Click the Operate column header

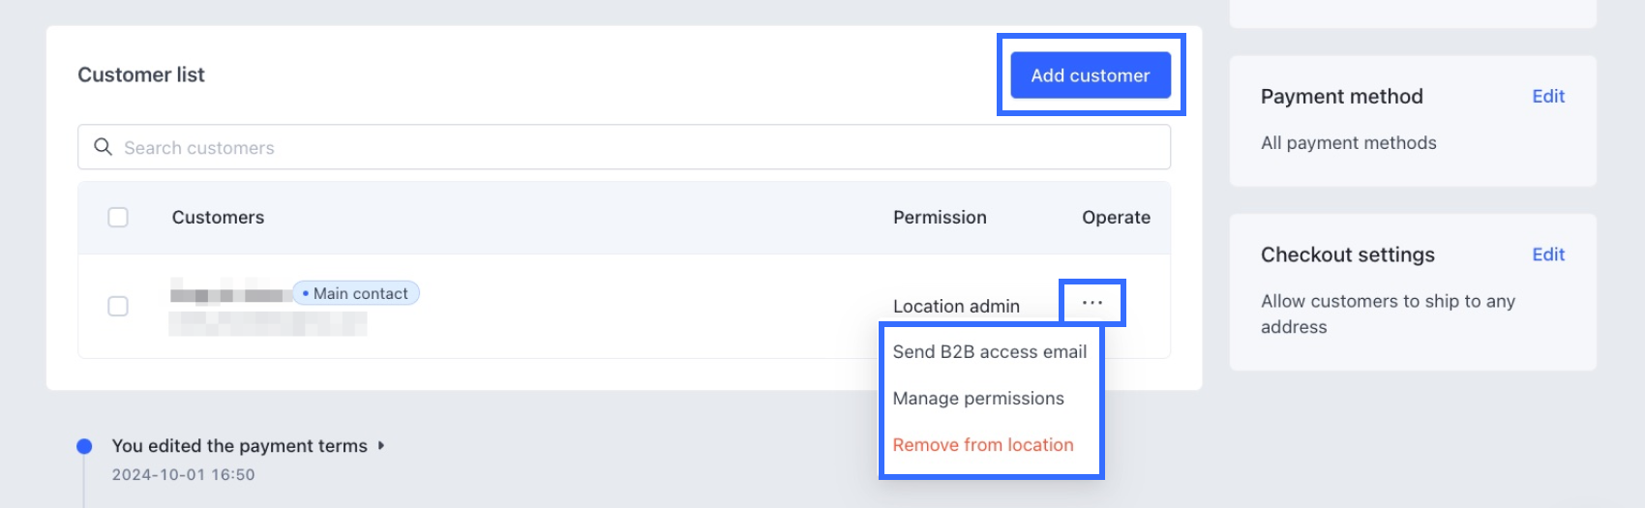pyautogui.click(x=1116, y=218)
